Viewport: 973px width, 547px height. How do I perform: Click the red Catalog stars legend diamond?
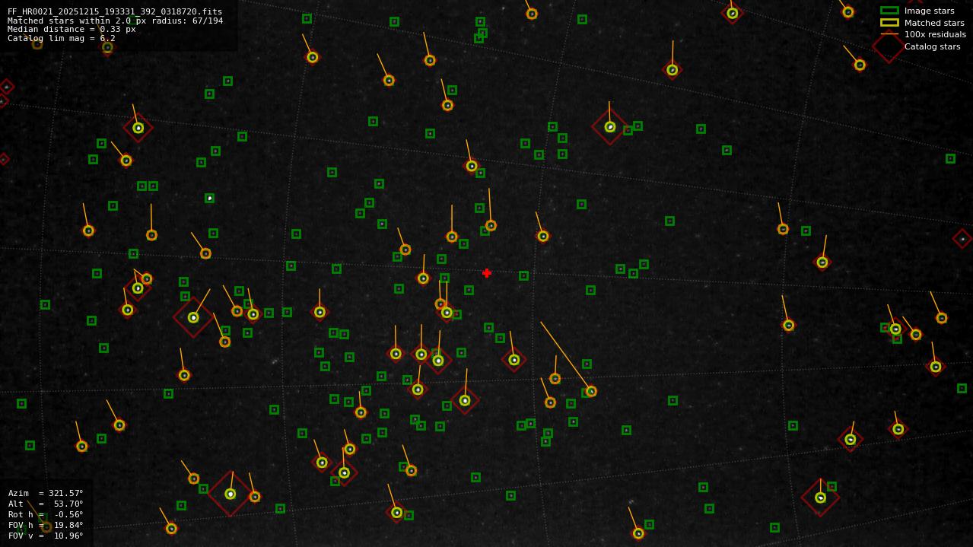(x=889, y=46)
